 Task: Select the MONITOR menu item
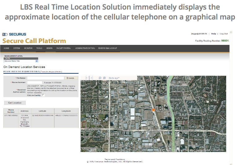point(28,48)
